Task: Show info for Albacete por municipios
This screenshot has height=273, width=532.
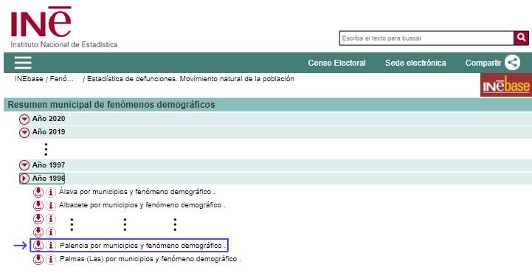Action: [x=51, y=206]
